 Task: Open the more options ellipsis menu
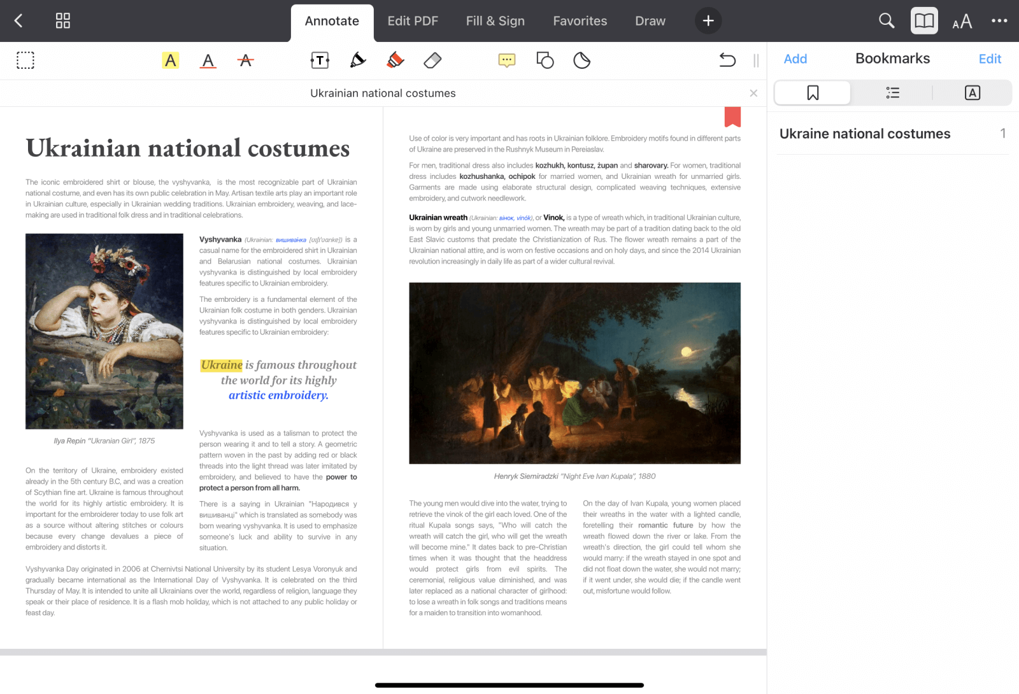tap(999, 21)
